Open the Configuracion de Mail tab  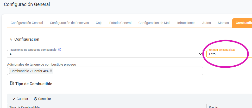coord(154,23)
